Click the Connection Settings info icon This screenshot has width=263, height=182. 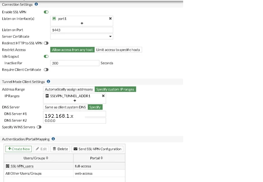36,4
